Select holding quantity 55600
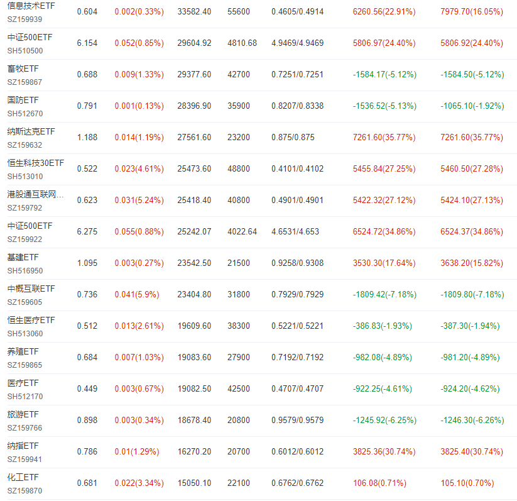 point(238,11)
